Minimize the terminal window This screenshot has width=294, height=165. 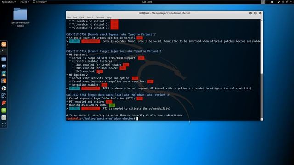[x=250, y=13]
